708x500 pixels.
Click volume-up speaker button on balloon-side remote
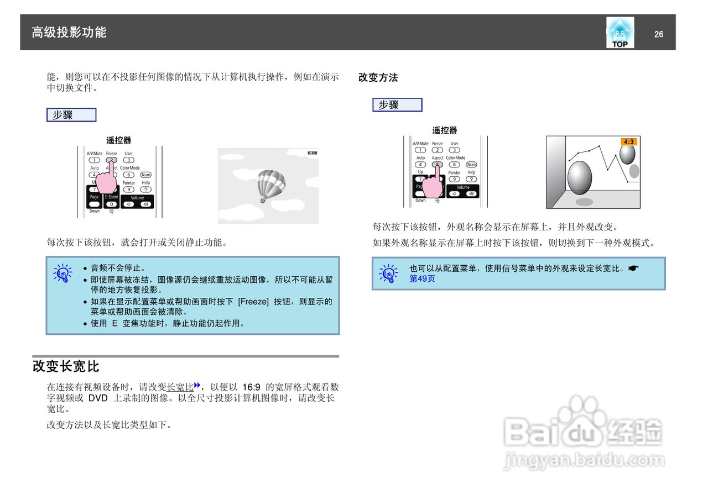146,204
